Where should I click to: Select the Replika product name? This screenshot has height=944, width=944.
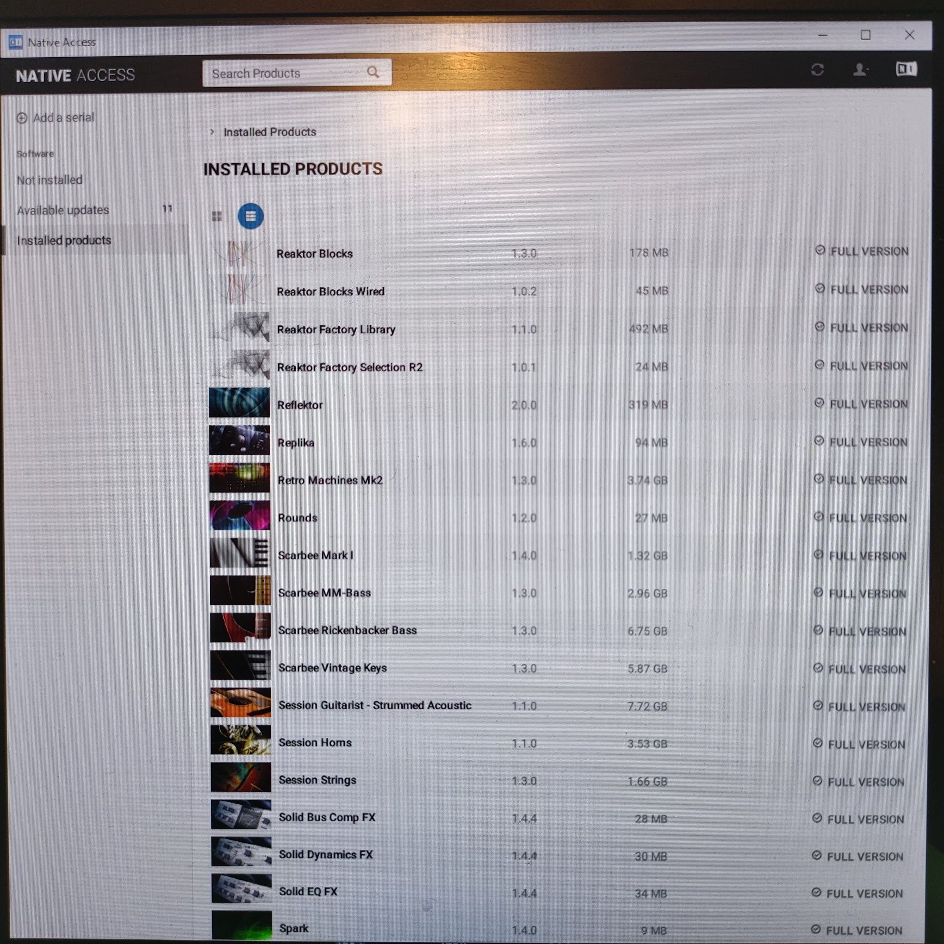pos(296,443)
